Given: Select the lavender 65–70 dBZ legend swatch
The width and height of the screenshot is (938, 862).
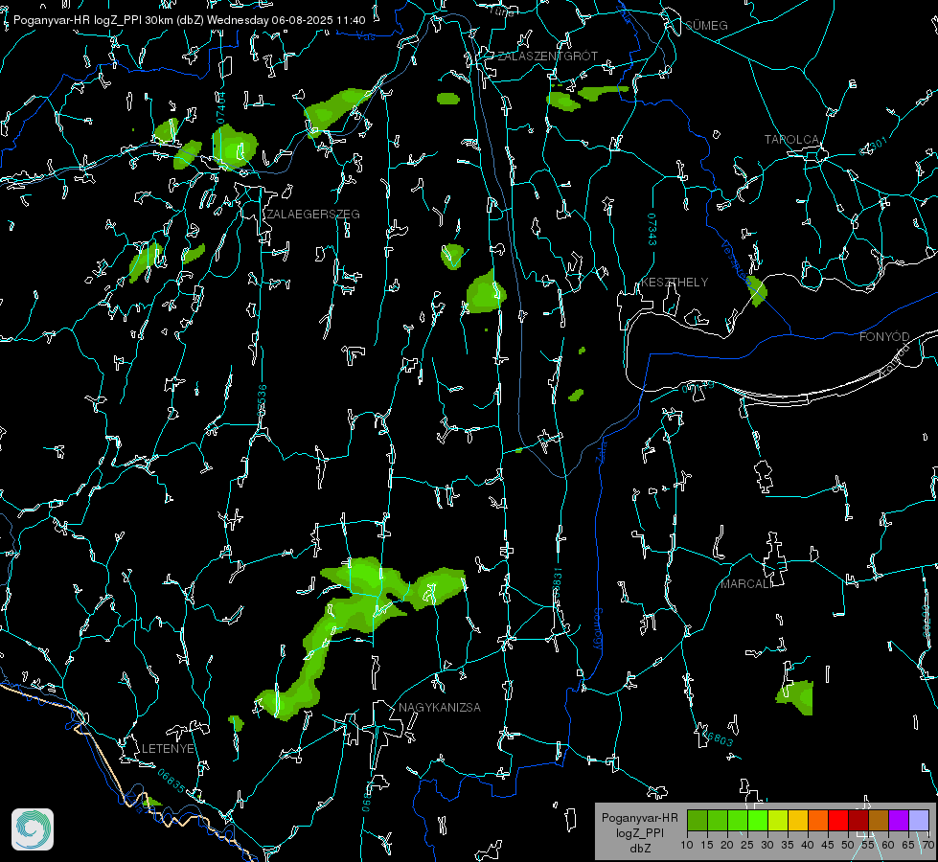Looking at the screenshot, I should click(919, 820).
